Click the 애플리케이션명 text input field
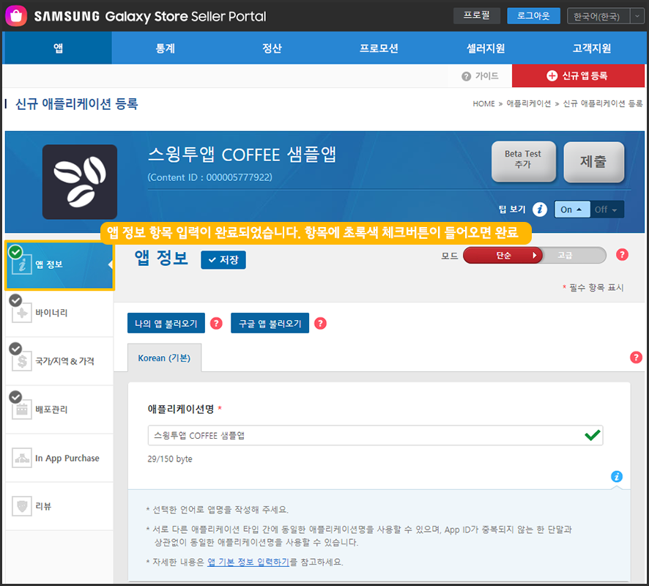649x586 pixels. (366, 435)
